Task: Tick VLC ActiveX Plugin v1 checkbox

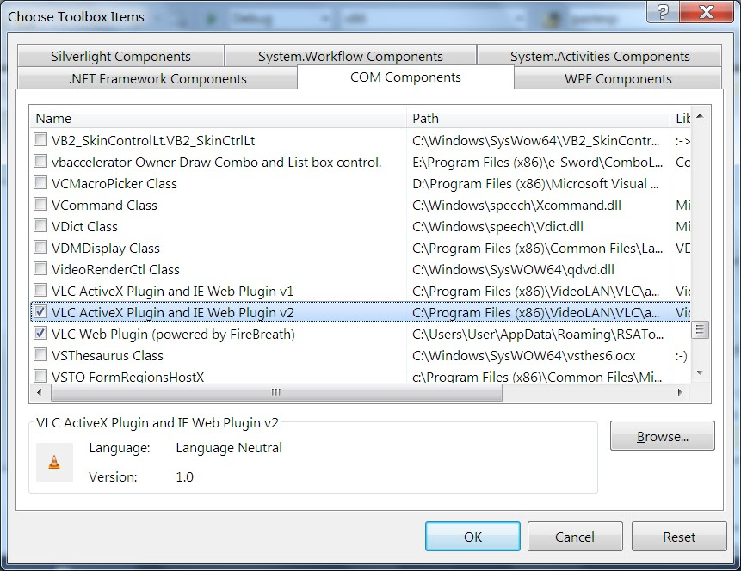Action: 40,290
